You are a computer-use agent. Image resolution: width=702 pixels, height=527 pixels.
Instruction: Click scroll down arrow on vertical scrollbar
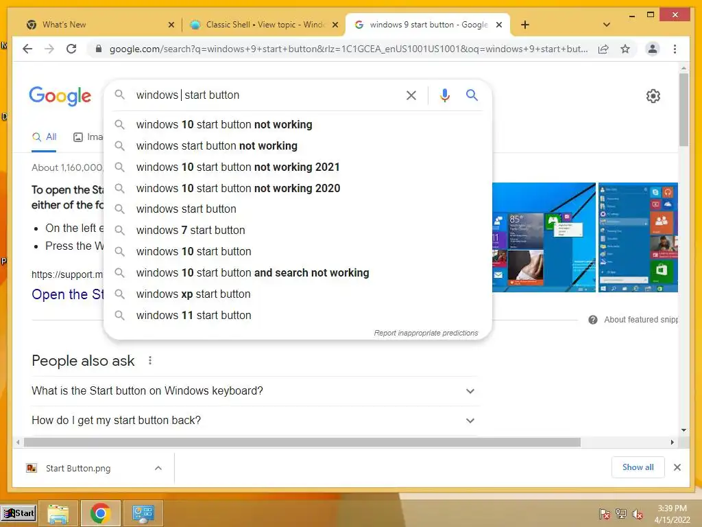[683, 430]
